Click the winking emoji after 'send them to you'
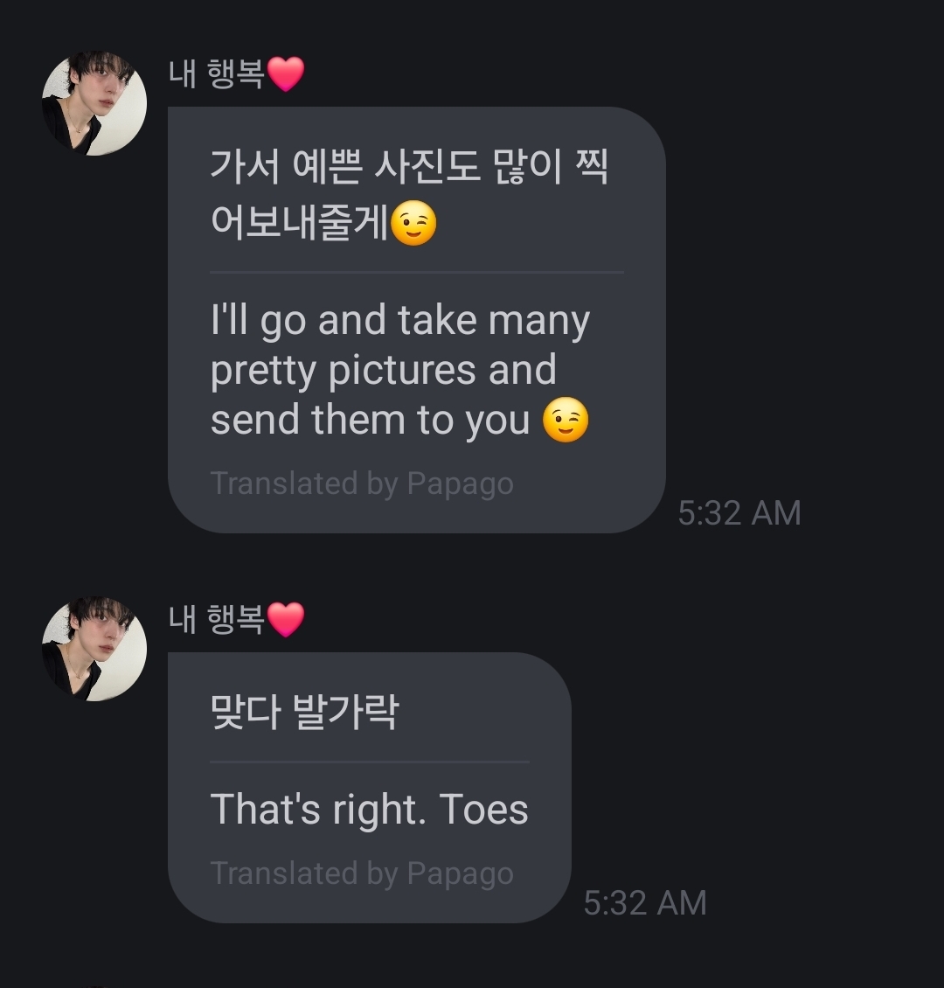944x988 pixels. pos(566,420)
